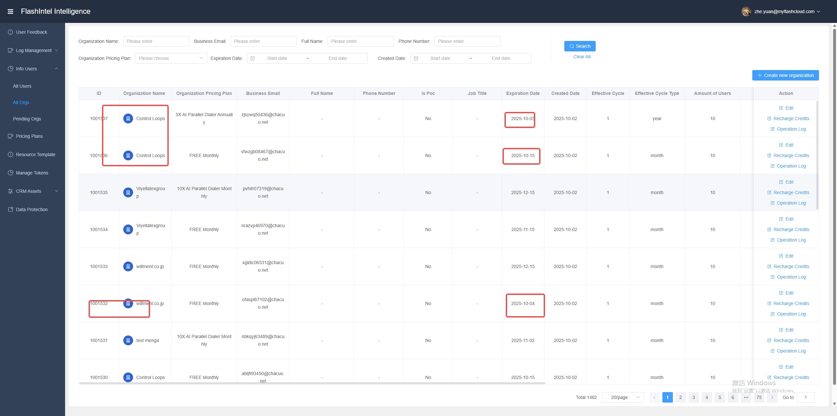Click Expiration Date calendar icon
The height and width of the screenshot is (416, 837).
(x=252, y=58)
